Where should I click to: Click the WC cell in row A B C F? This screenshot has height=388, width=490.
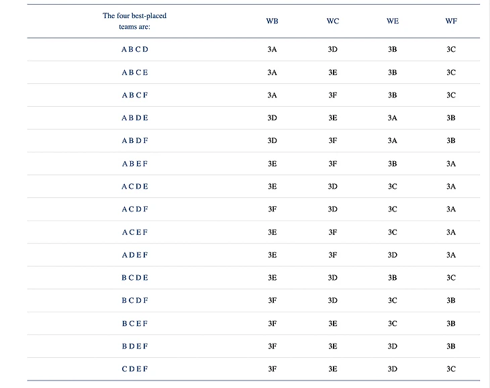click(333, 95)
